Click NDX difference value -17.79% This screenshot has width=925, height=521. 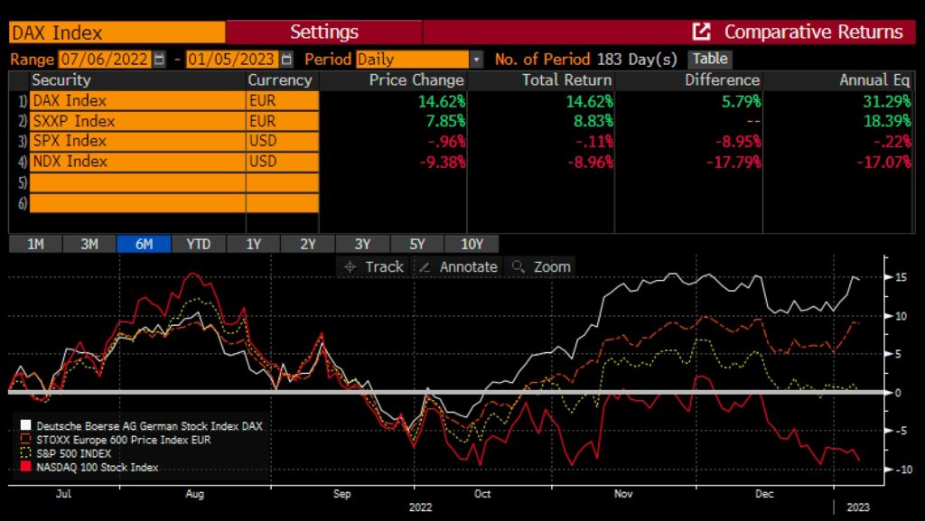click(x=733, y=162)
